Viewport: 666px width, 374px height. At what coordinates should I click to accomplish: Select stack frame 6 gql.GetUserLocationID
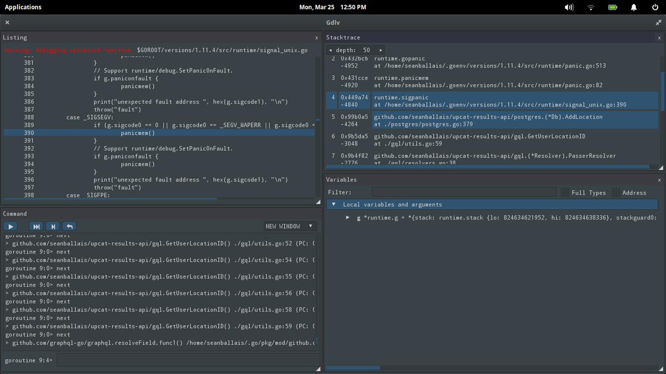coord(492,140)
